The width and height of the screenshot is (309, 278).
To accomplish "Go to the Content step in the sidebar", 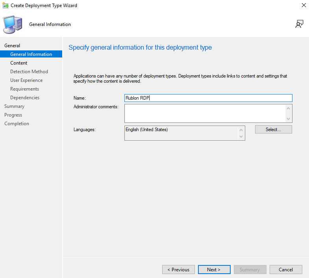I will click(x=19, y=63).
